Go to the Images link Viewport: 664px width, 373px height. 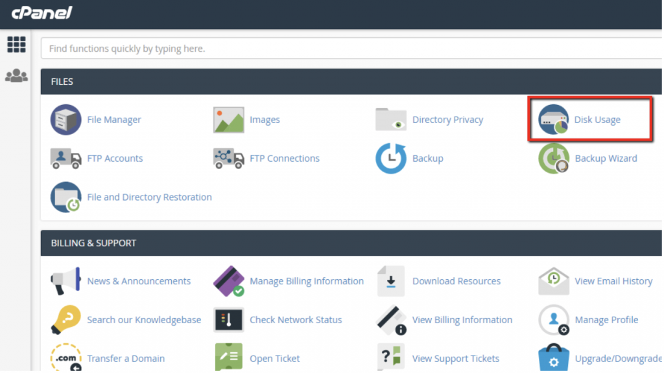point(265,120)
